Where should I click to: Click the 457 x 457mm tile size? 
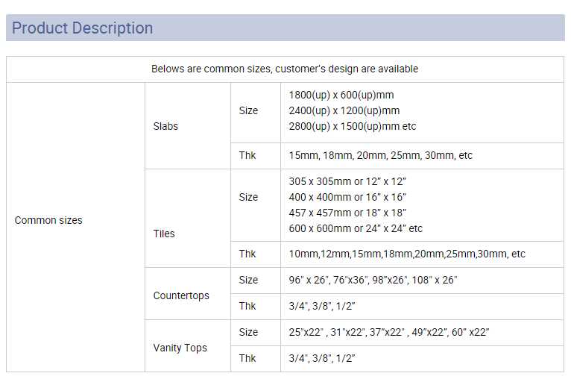tap(347, 213)
